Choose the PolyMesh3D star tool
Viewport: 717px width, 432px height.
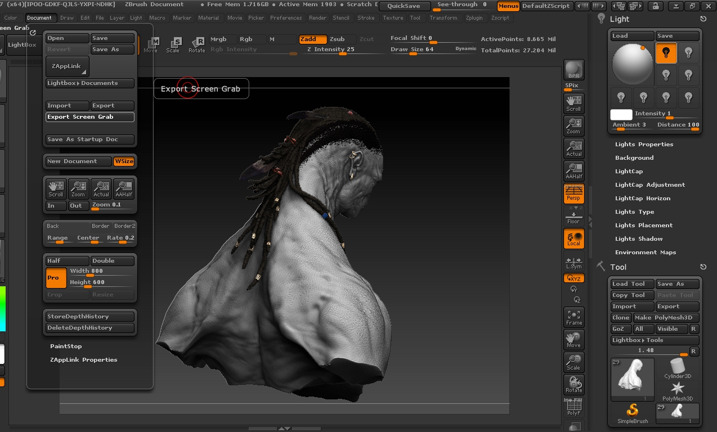(678, 391)
